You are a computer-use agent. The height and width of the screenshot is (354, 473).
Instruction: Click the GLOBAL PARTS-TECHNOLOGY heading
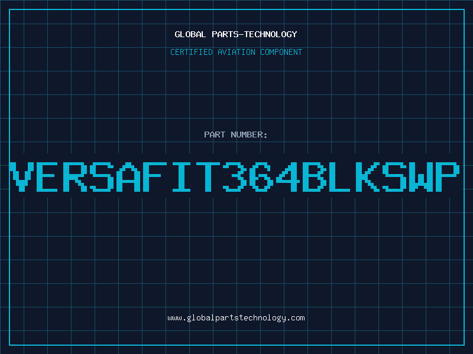coord(236,34)
